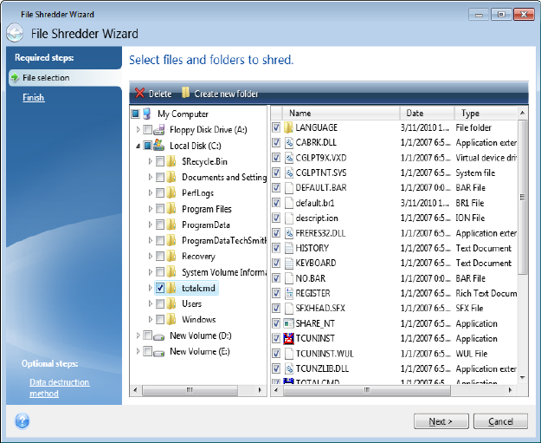Click the Next button

pos(441,421)
